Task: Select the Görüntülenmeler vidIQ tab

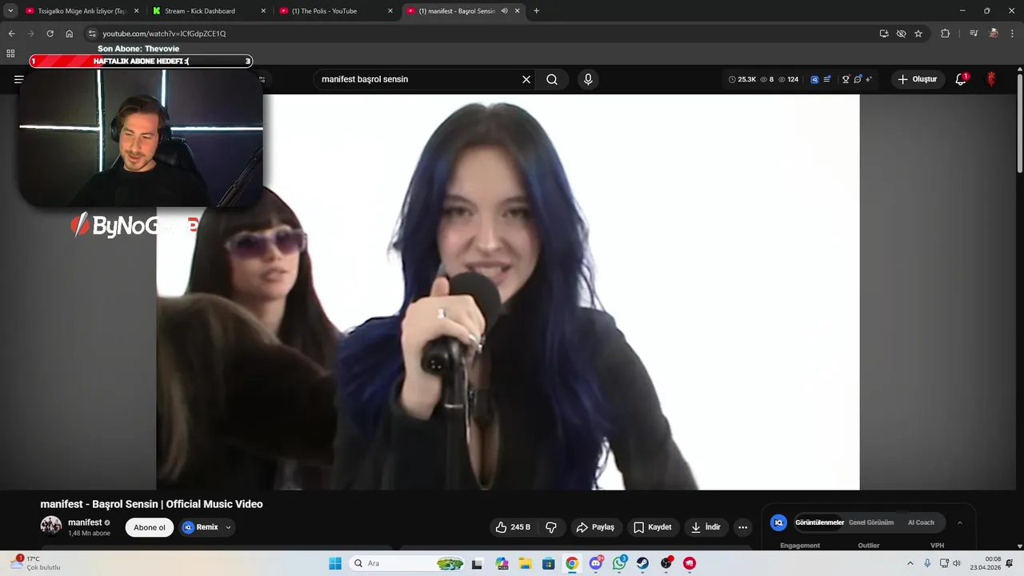Action: [819, 522]
